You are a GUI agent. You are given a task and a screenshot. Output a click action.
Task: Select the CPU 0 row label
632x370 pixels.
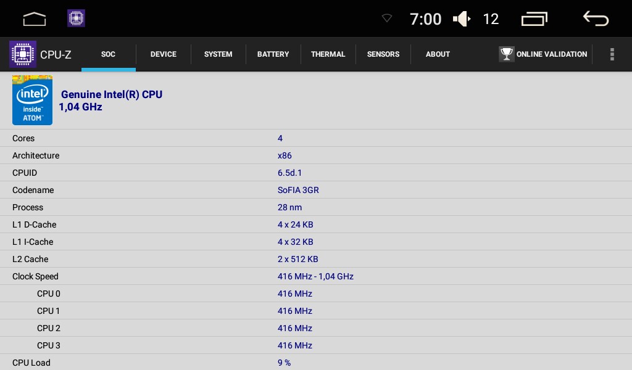coord(49,294)
